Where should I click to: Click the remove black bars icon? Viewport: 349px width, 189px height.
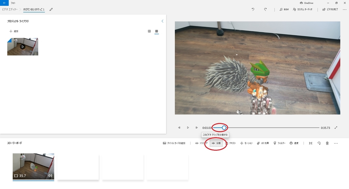coord(311,143)
